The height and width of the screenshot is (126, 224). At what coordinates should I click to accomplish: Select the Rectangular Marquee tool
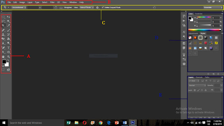point(3,17)
